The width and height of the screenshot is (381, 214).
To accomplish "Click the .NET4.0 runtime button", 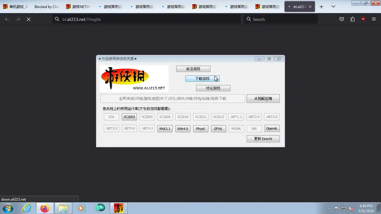I will (x=129, y=129).
